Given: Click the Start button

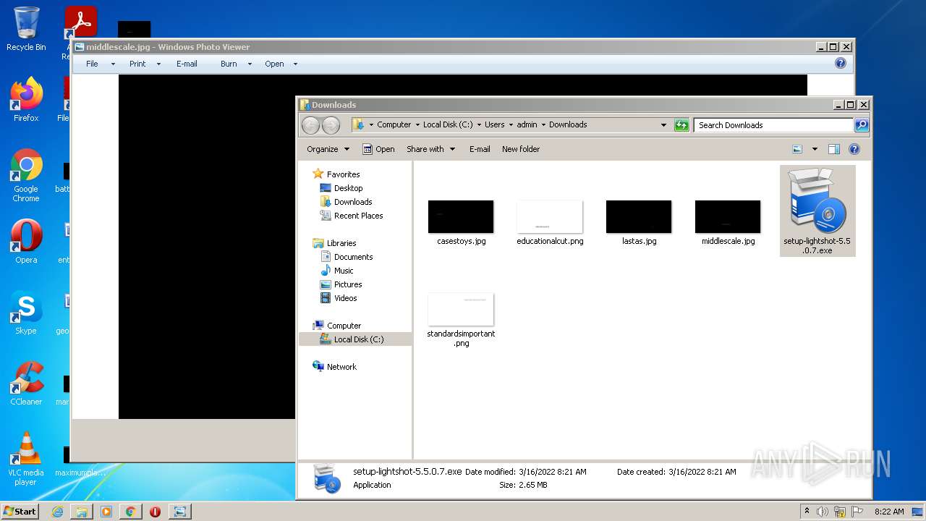Looking at the screenshot, I should point(20,512).
